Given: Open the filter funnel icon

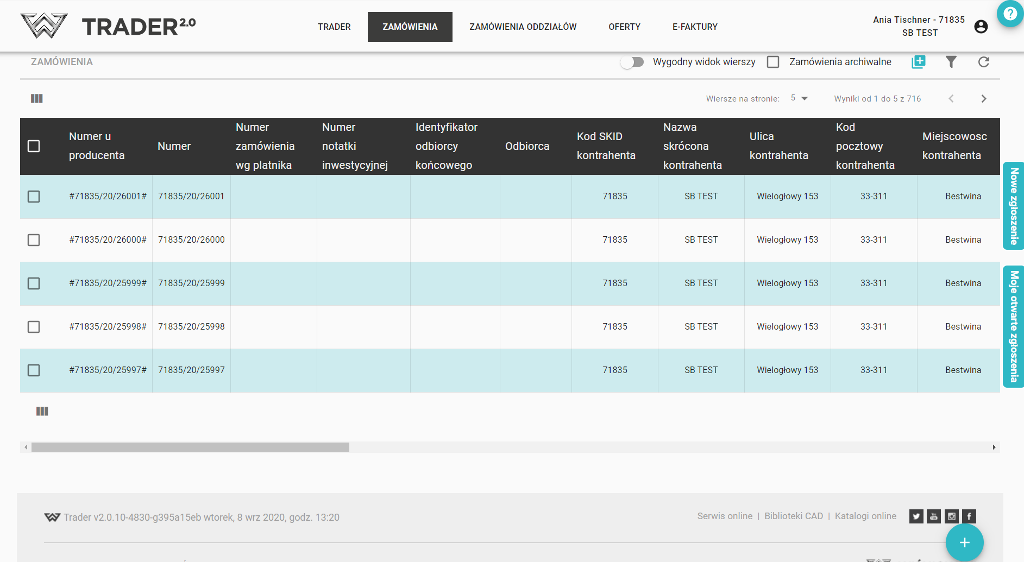Looking at the screenshot, I should (951, 62).
